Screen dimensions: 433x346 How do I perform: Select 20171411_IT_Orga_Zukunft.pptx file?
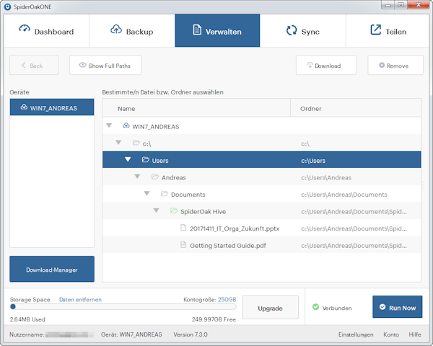(x=262, y=228)
